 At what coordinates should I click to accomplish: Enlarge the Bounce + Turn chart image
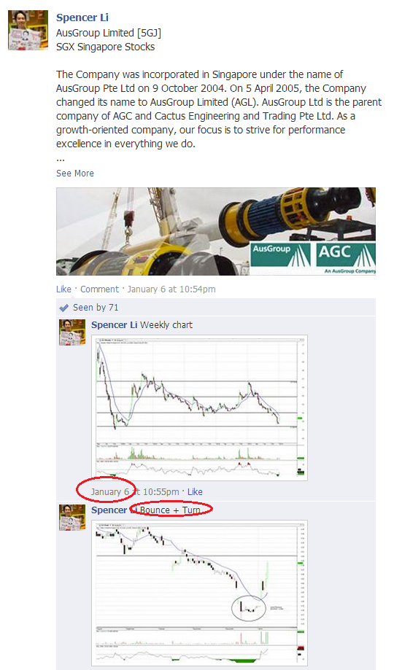click(199, 593)
